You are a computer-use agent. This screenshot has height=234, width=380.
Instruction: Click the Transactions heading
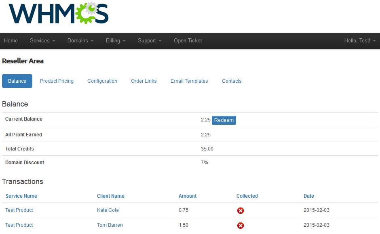(x=23, y=182)
